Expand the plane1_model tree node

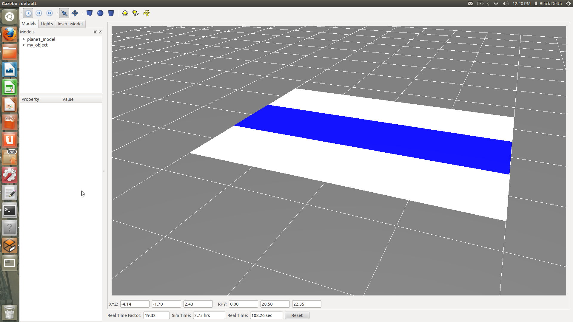[24, 39]
